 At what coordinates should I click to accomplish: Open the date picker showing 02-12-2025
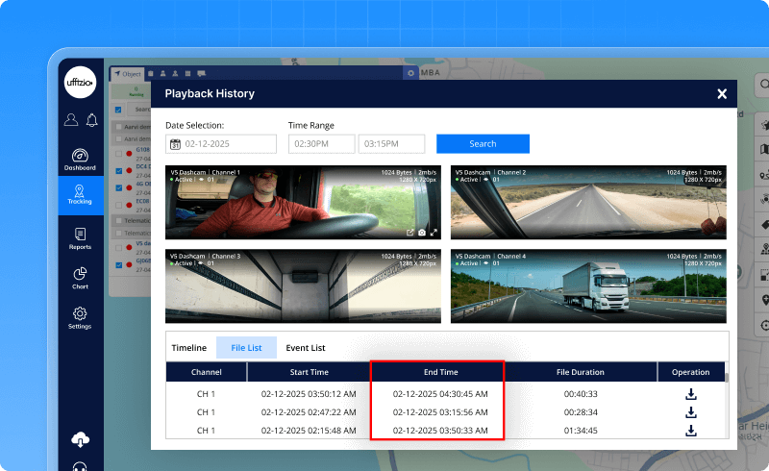221,144
